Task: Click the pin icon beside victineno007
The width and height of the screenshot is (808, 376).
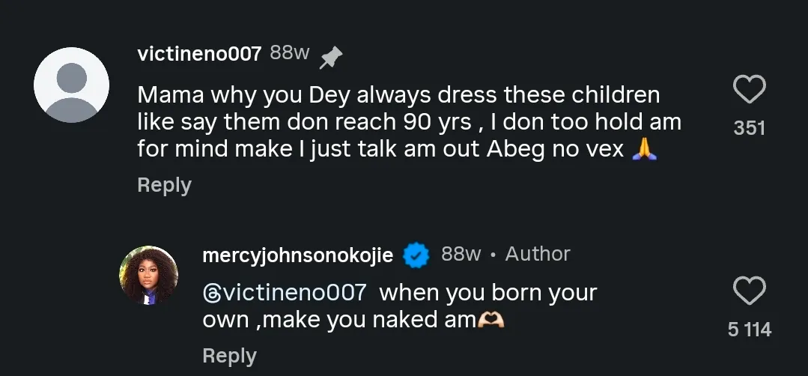Action: [330, 58]
